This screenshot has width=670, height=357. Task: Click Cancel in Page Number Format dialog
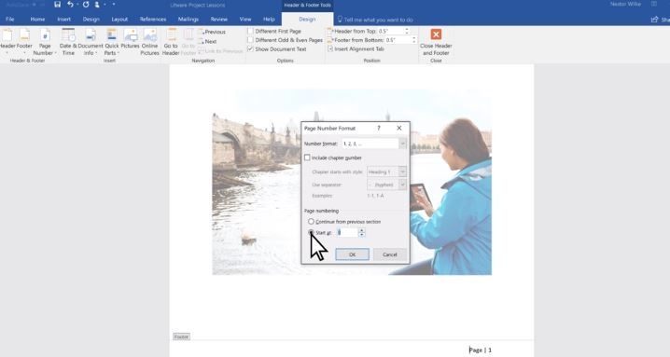[390, 254]
